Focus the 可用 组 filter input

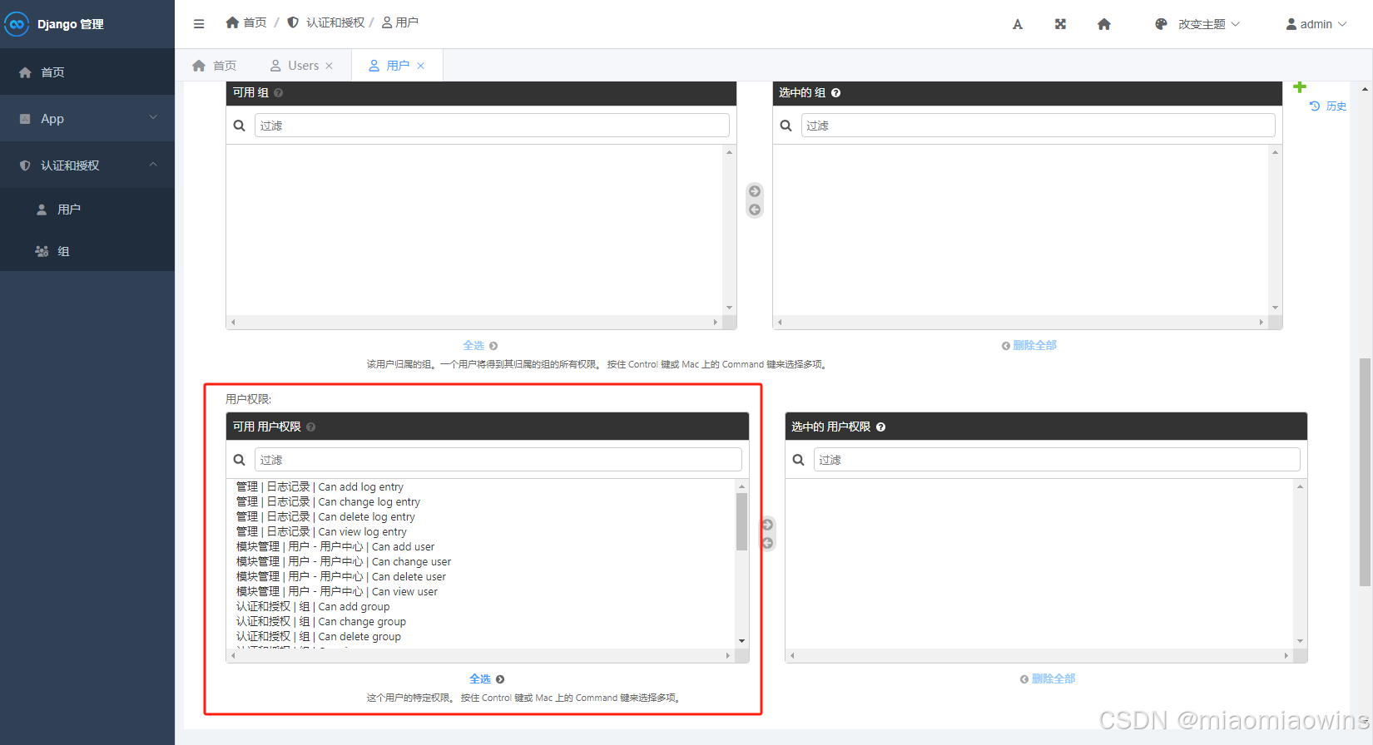[492, 126]
